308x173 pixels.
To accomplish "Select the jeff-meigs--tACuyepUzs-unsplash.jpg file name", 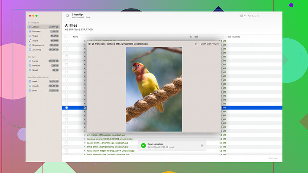I will click(x=106, y=135).
